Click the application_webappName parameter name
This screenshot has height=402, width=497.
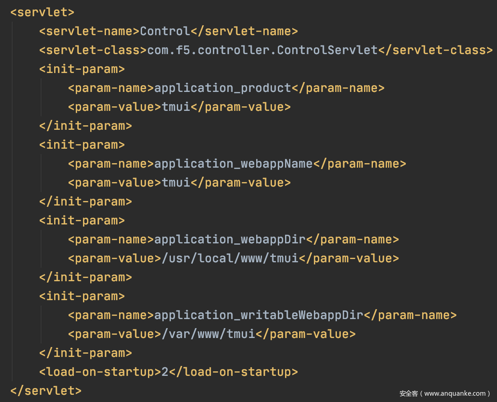click(234, 164)
